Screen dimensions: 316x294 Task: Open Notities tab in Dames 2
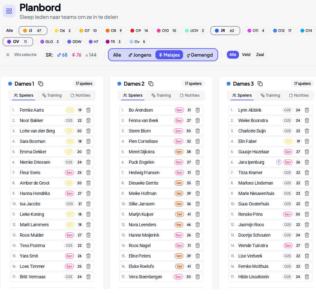pos(190,95)
